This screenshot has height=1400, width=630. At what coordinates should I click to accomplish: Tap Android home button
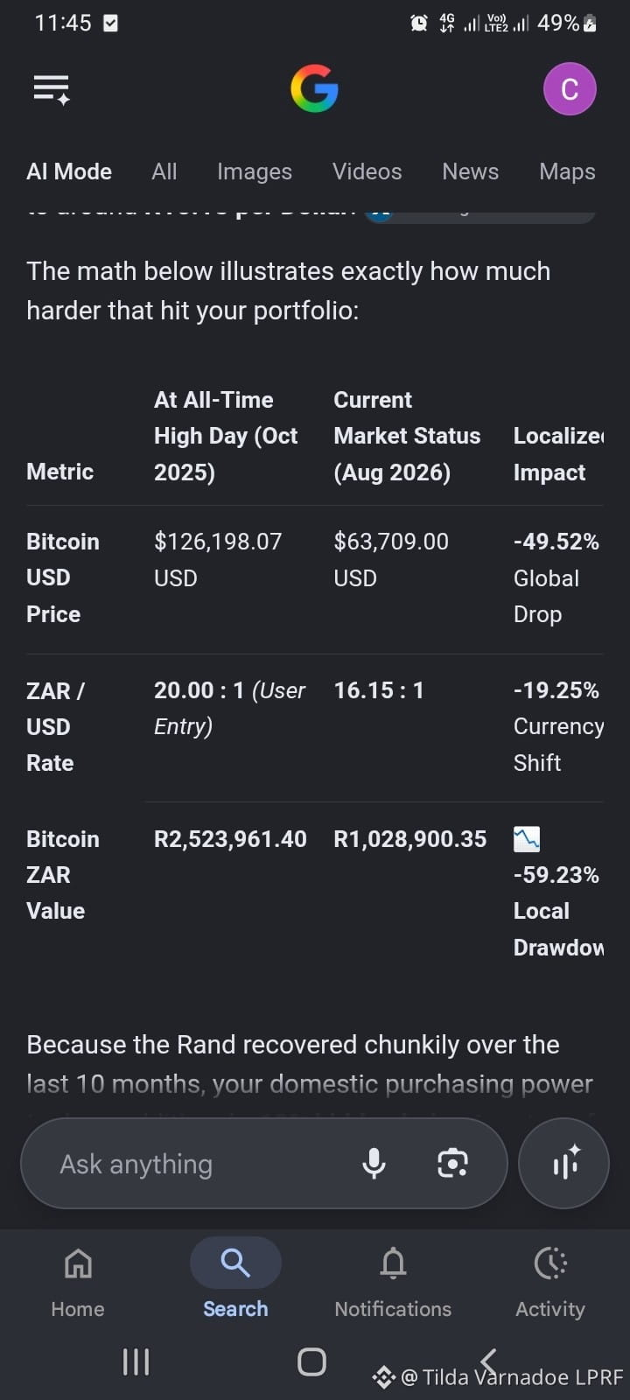click(312, 1361)
